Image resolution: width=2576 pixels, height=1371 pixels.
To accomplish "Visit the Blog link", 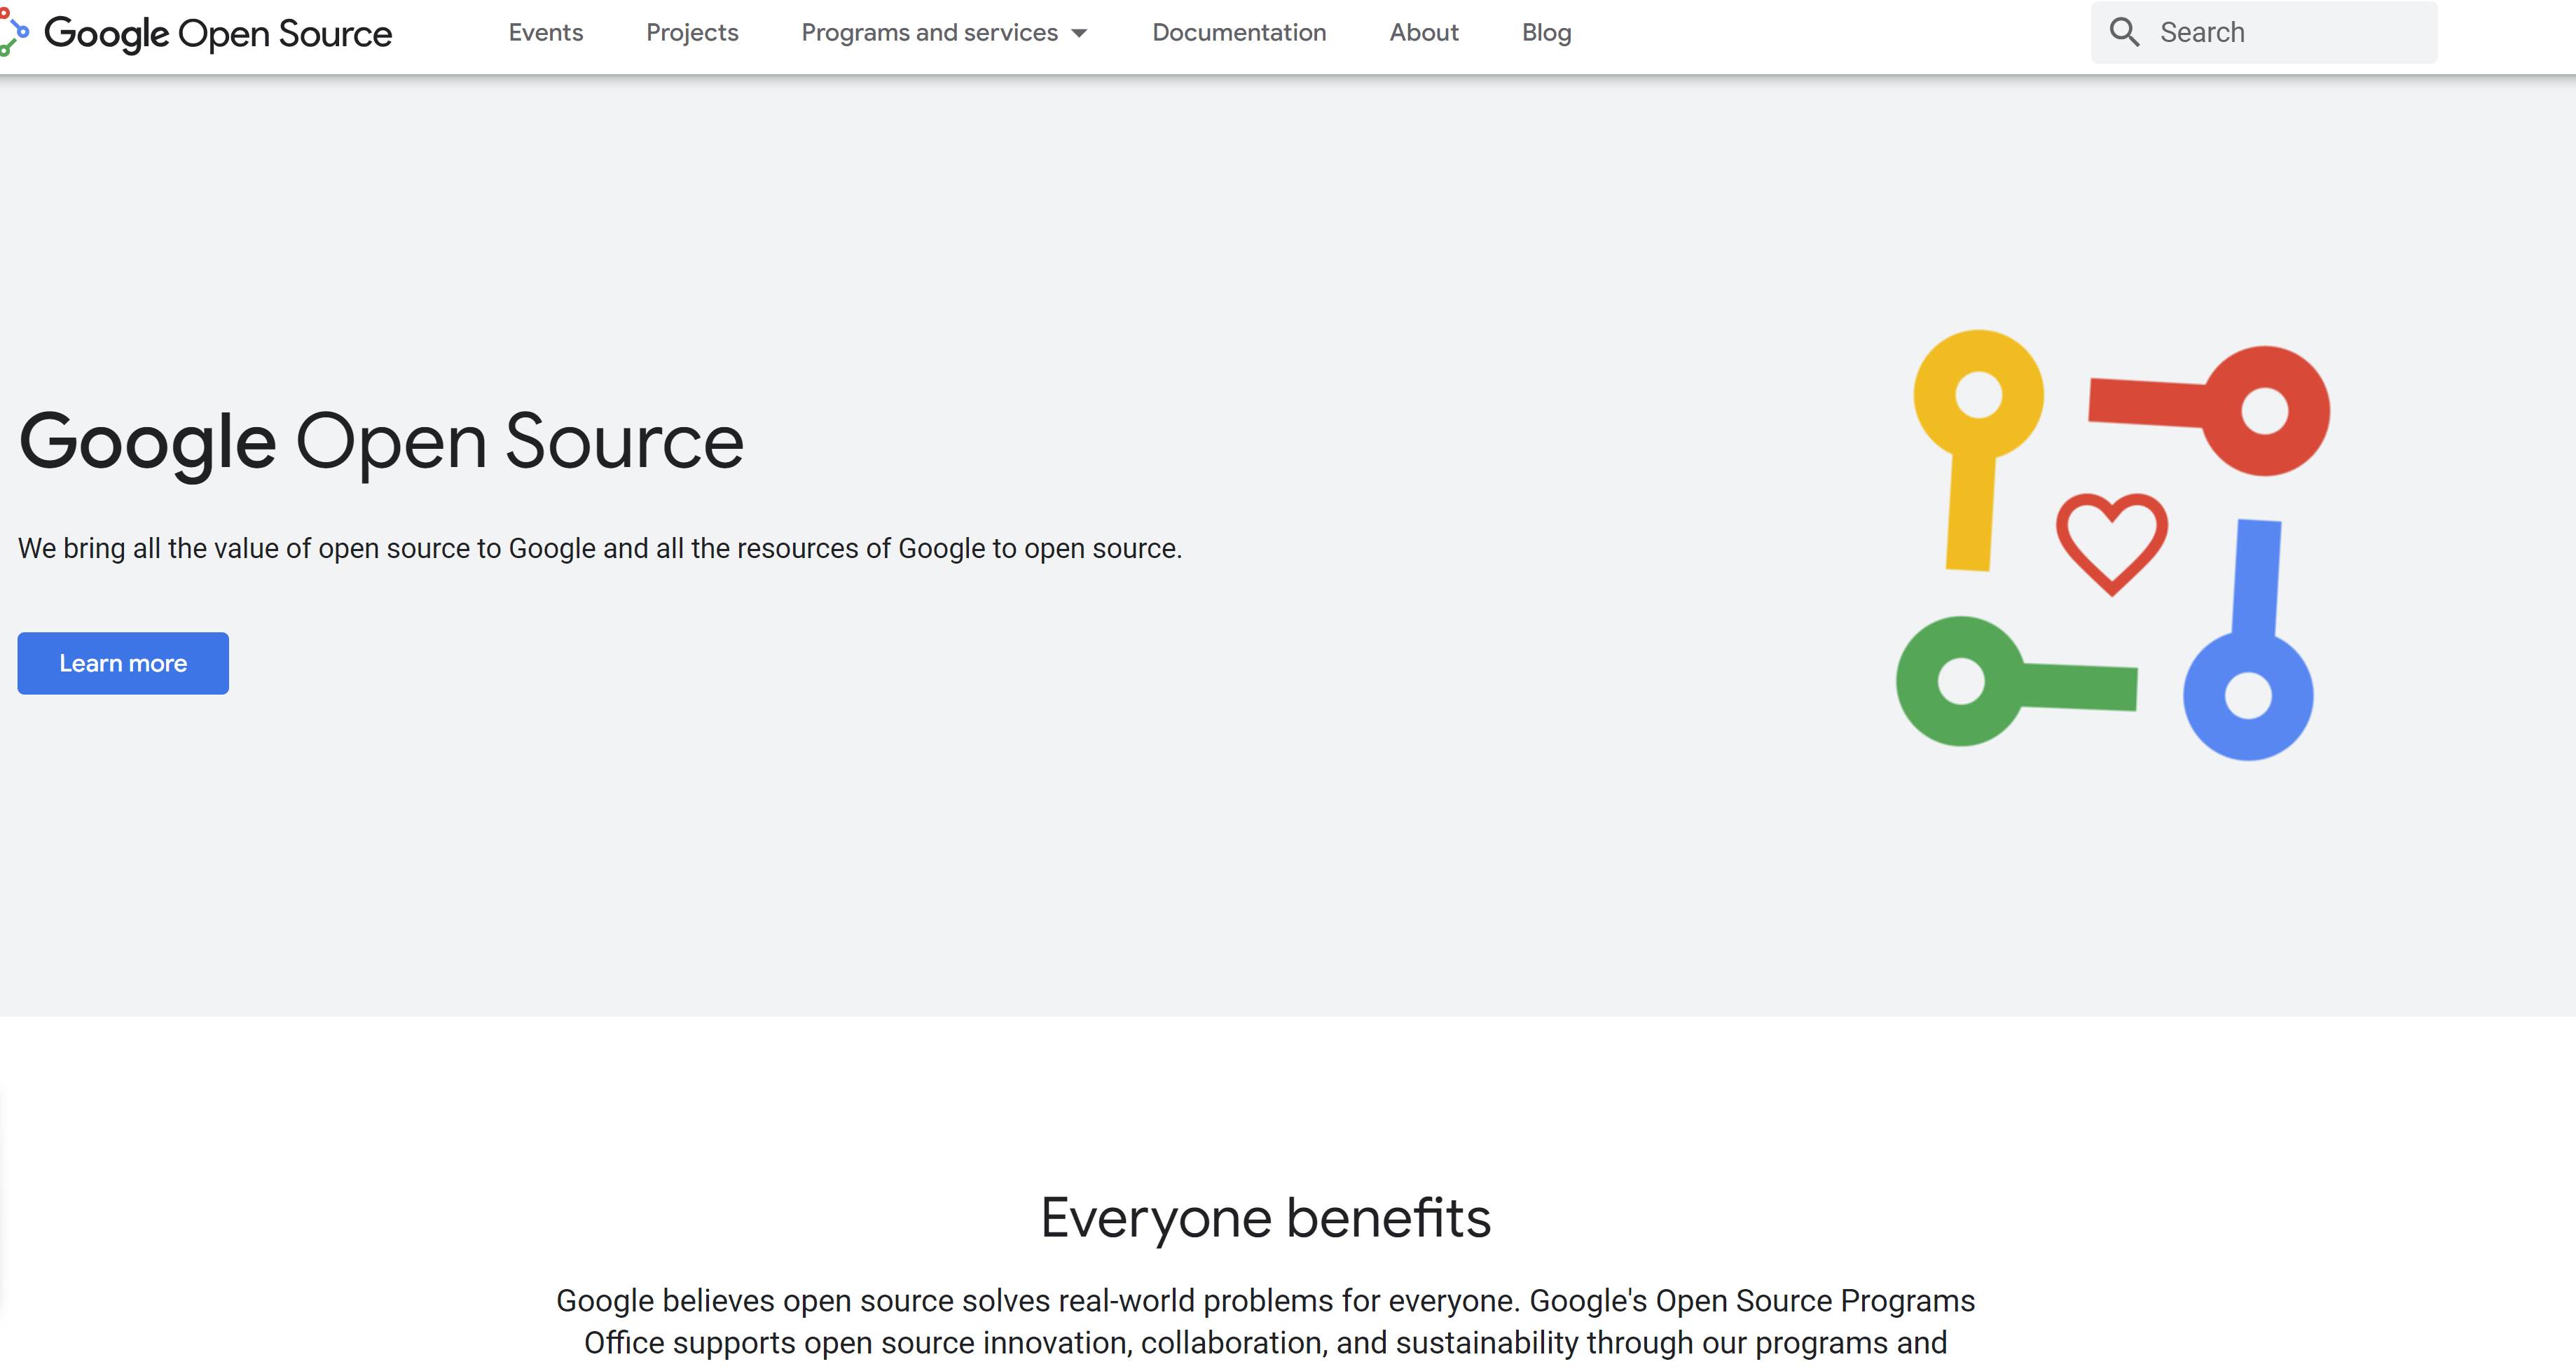I will click(x=1546, y=33).
